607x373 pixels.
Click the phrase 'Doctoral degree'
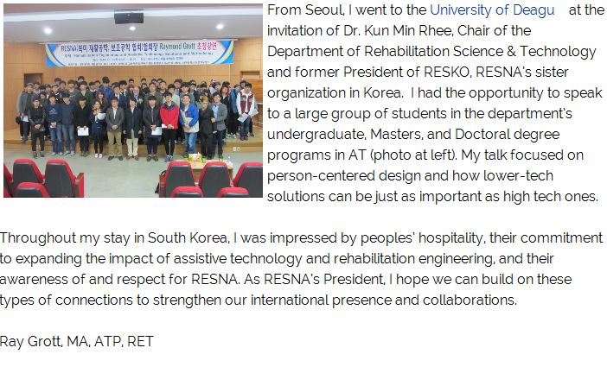tap(507, 135)
